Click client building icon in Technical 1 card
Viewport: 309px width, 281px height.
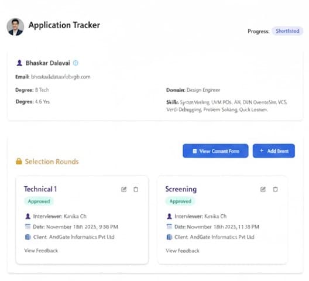coord(28,237)
